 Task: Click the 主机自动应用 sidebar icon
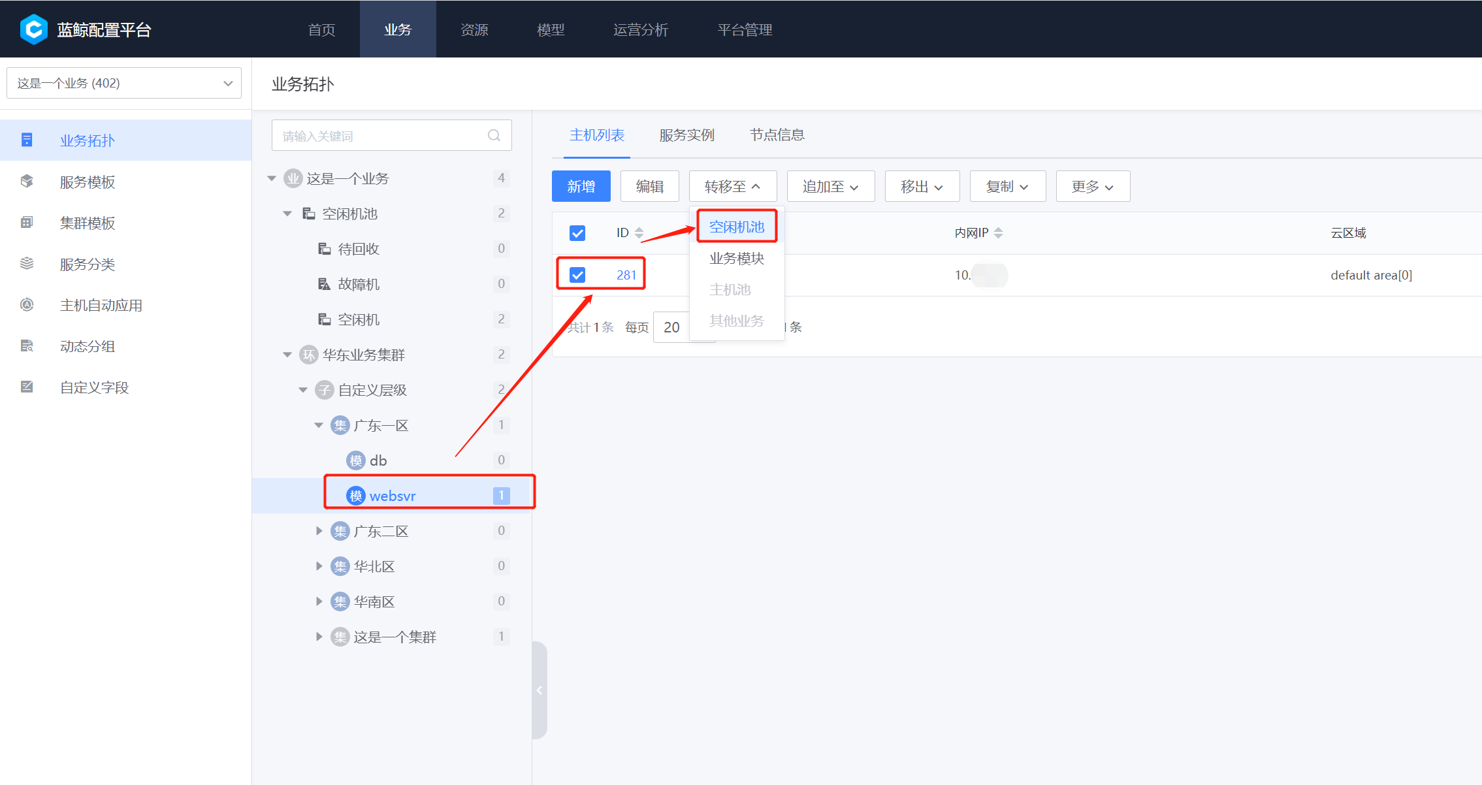coord(27,304)
